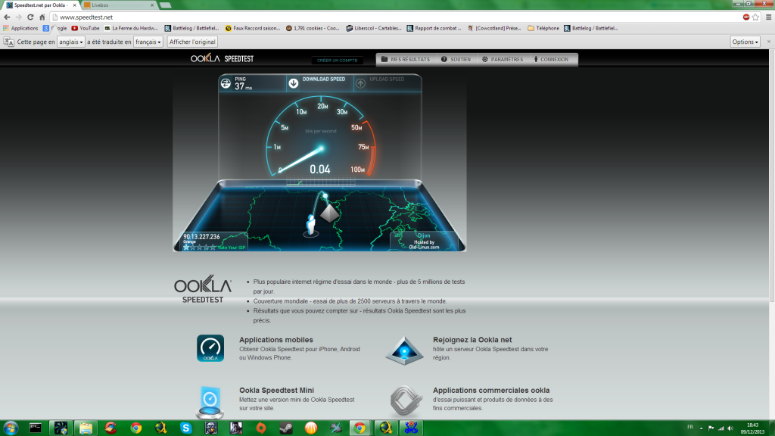775x436 pixels.
Task: Bookmark this page with the star icon
Action: point(755,17)
